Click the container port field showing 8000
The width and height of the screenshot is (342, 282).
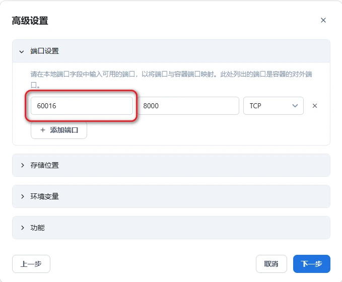188,106
